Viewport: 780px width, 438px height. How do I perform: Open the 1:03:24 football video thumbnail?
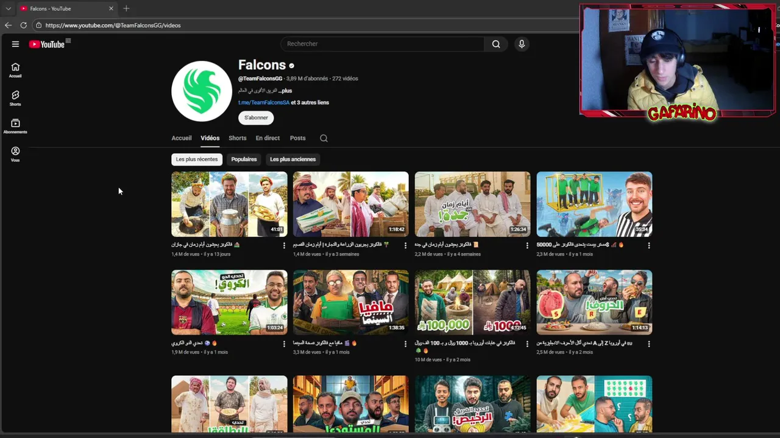pos(229,302)
